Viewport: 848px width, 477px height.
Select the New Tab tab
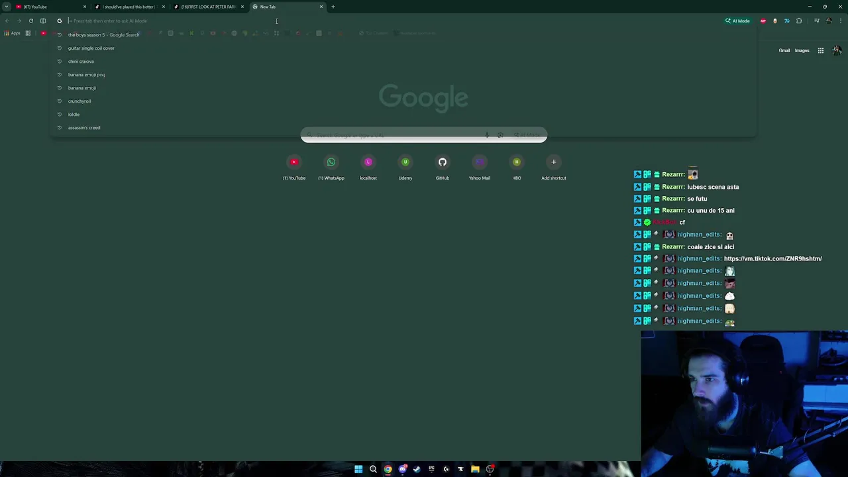pos(287,7)
